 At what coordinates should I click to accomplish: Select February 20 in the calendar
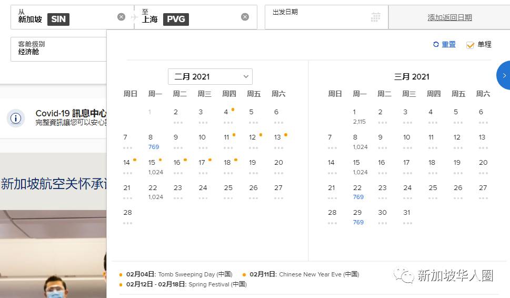(278, 166)
